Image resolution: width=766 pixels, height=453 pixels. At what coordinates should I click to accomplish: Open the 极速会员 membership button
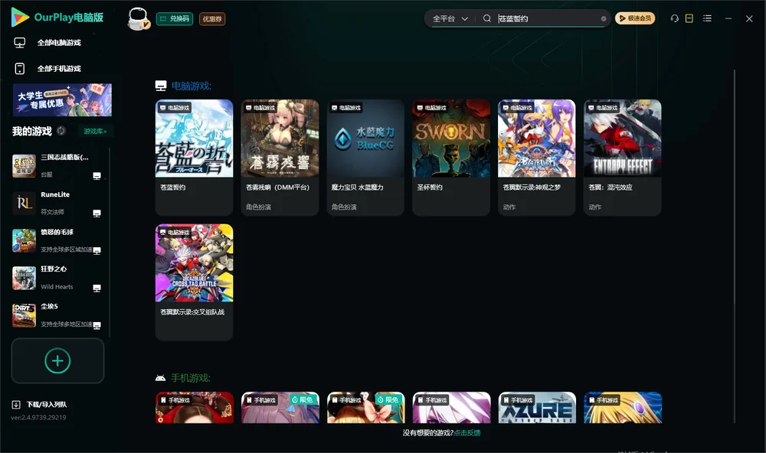tap(635, 18)
